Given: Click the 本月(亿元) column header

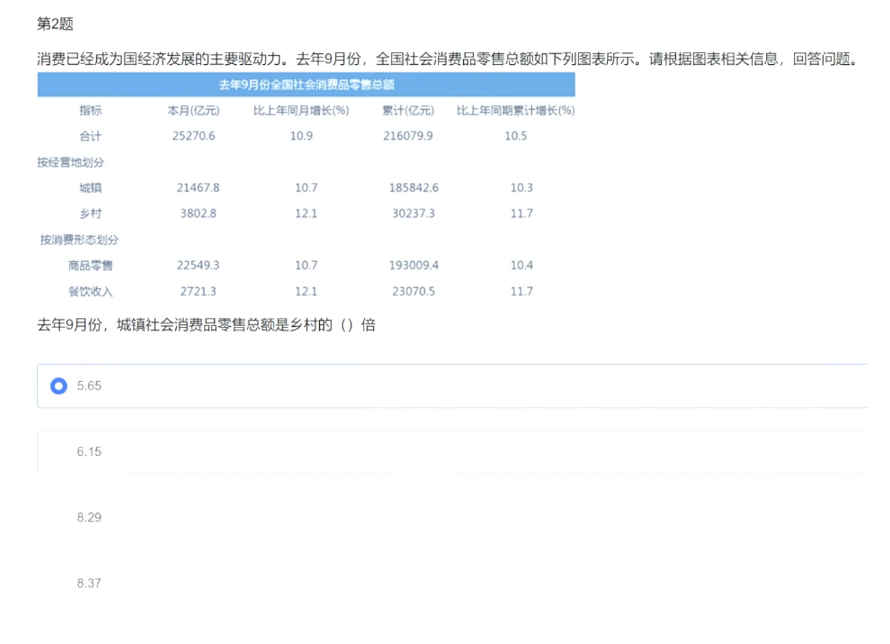Looking at the screenshot, I should click(x=194, y=111).
